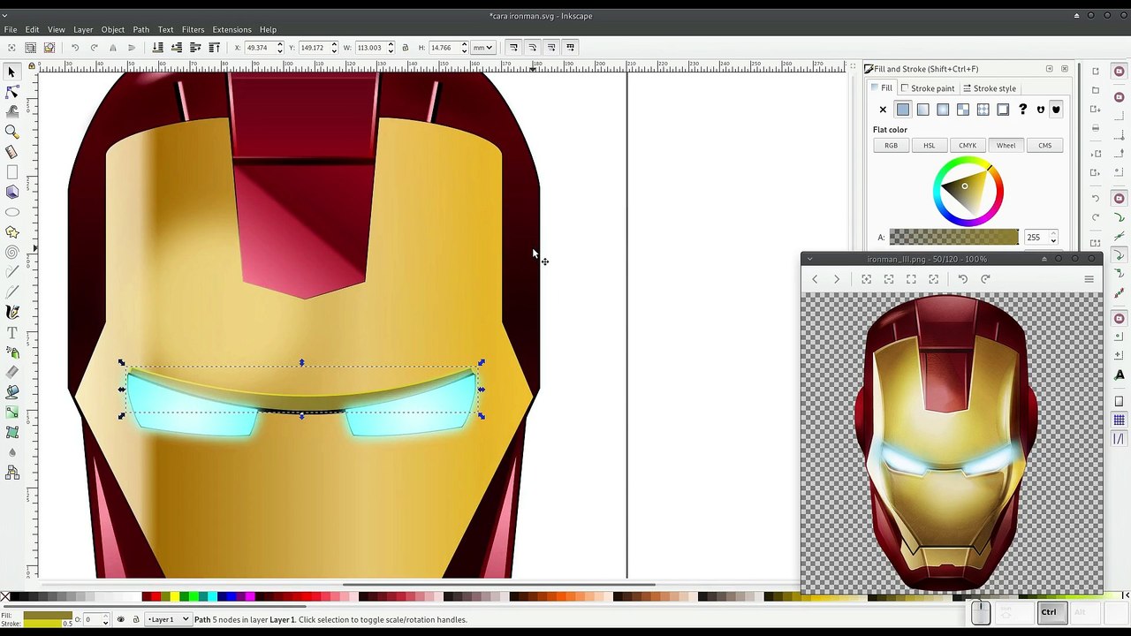Choose the Tweak tool in toolbox
The height and width of the screenshot is (636, 1131).
click(x=12, y=111)
